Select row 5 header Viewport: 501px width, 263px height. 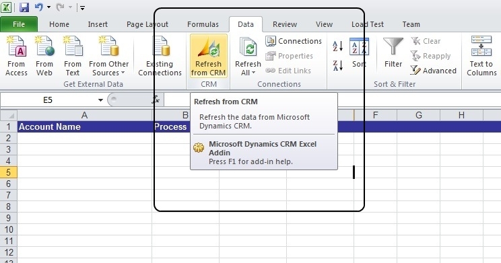click(x=9, y=173)
